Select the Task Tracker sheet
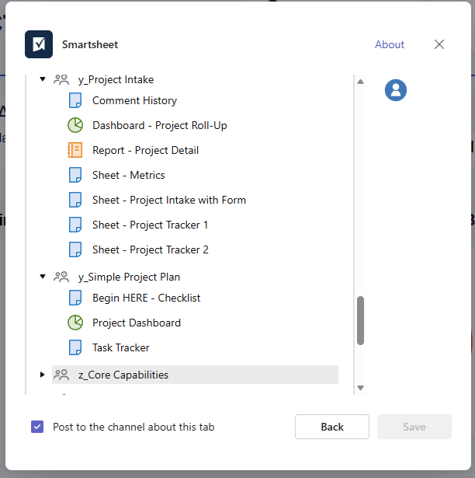This screenshot has height=478, width=475. point(121,347)
